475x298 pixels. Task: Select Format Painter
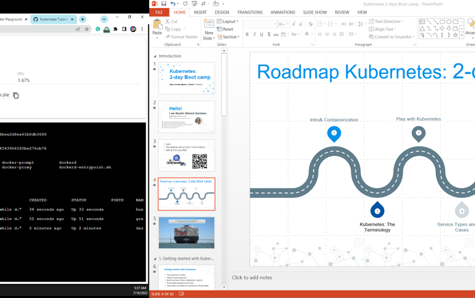coord(181,37)
